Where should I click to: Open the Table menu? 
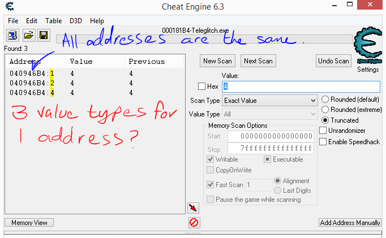54,20
